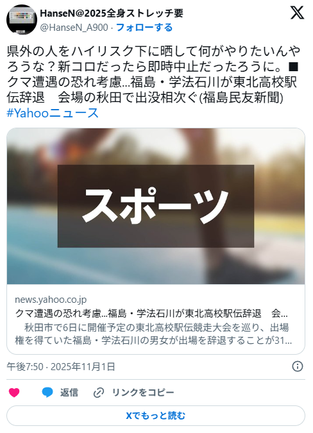Open the #Yahooニュース hashtag
The height and width of the screenshot is (433, 313).
pos(53,113)
